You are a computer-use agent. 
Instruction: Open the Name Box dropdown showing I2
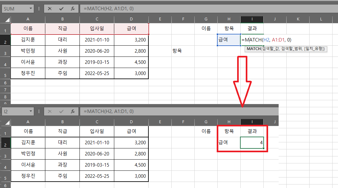coord(31,111)
